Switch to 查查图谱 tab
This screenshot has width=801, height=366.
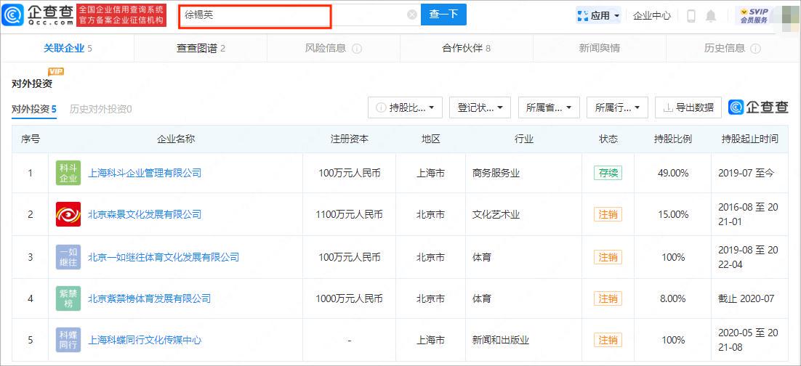tap(201, 48)
